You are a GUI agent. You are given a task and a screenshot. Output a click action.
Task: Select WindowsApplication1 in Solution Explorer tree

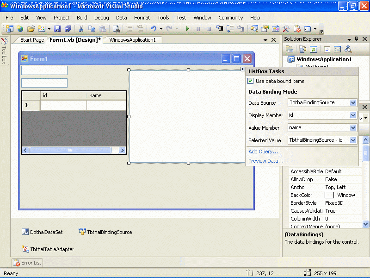click(324, 59)
